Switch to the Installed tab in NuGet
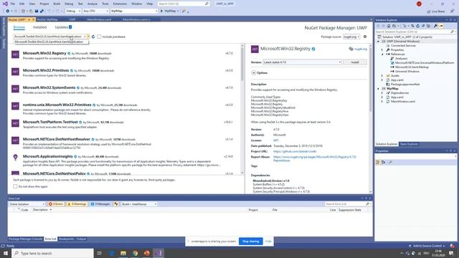This screenshot has width=459, height=258. 40,27
